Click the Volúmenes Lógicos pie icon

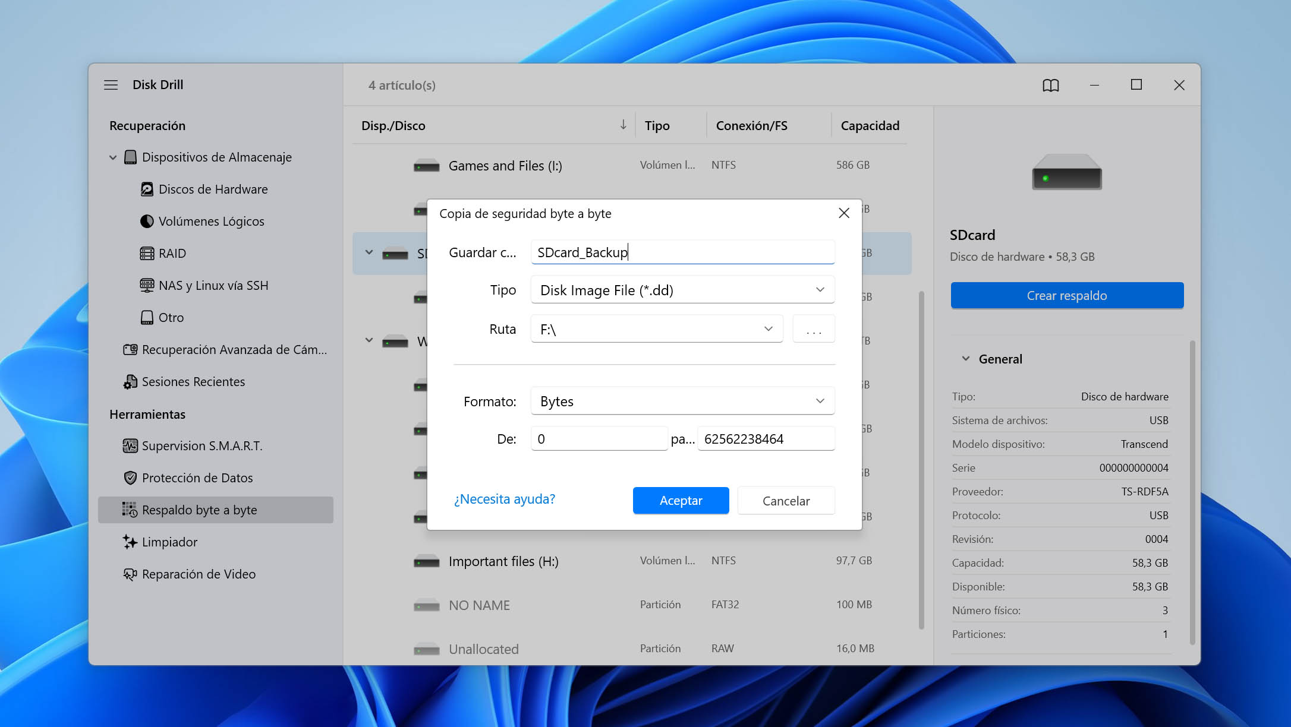click(x=147, y=222)
